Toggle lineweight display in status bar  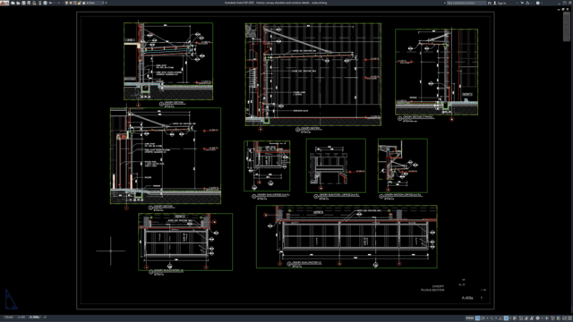515,318
